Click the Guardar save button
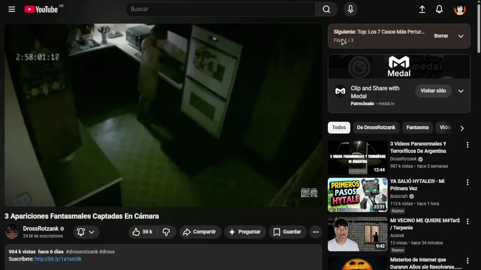Screen dimensions: 481x270 (287, 232)
